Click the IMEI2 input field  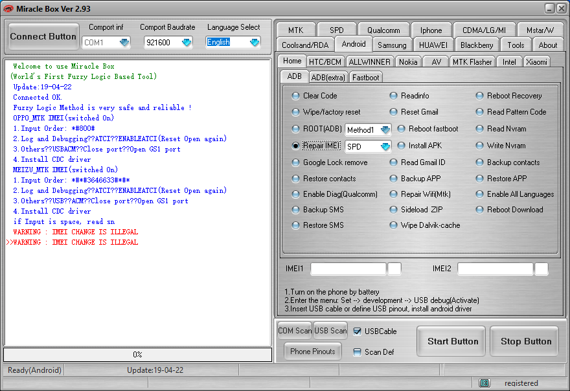click(496, 269)
